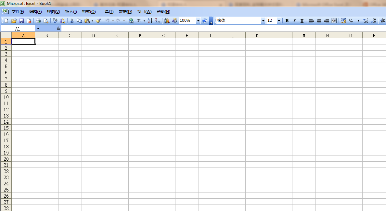386x211 pixels.
Task: Click the font name box showing 宋体
Action: click(x=238, y=21)
